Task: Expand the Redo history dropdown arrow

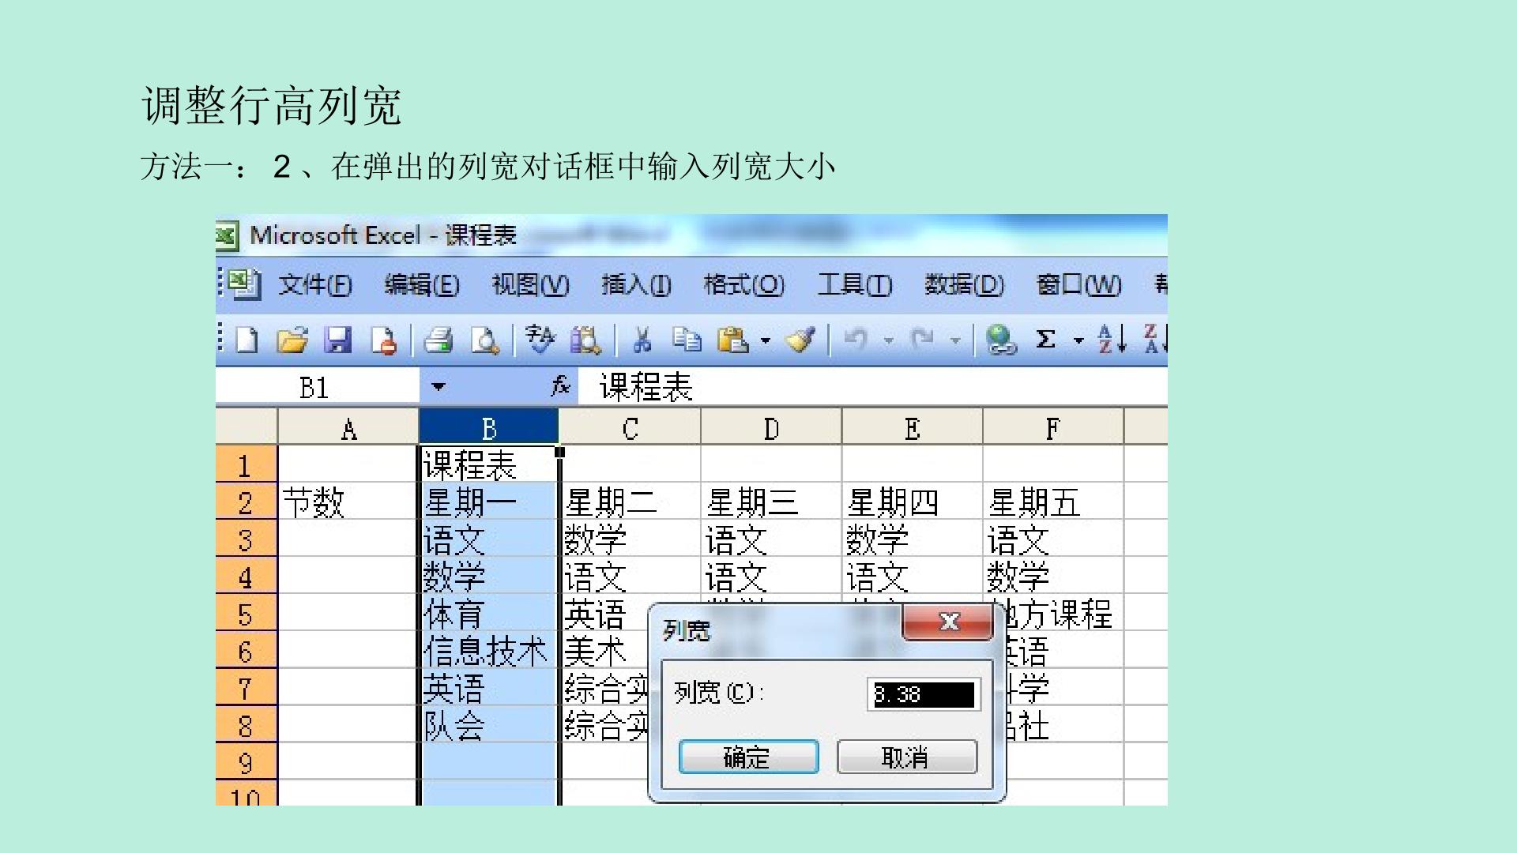Action: pyautogui.click(x=955, y=341)
